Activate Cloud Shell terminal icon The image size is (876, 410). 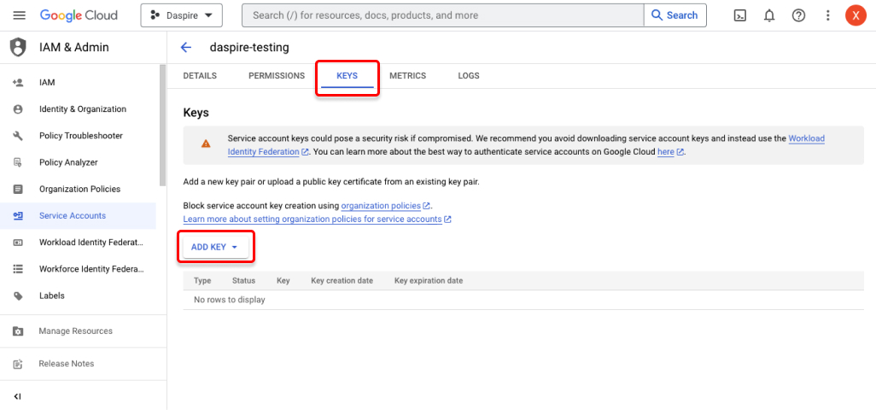739,15
